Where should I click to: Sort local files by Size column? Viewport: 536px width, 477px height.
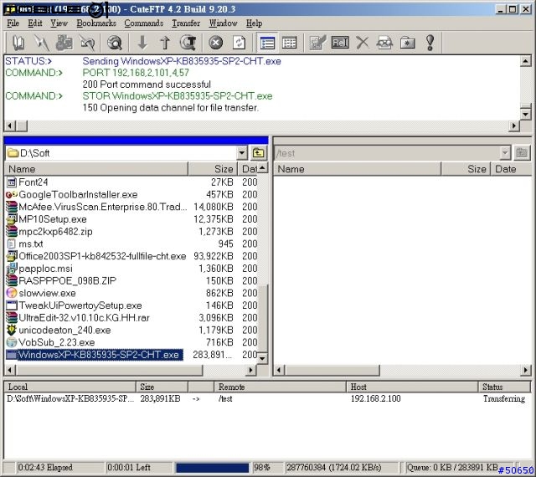214,169
